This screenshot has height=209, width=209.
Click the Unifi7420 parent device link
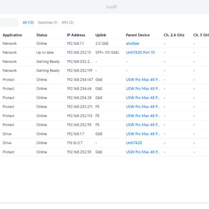click(x=134, y=143)
